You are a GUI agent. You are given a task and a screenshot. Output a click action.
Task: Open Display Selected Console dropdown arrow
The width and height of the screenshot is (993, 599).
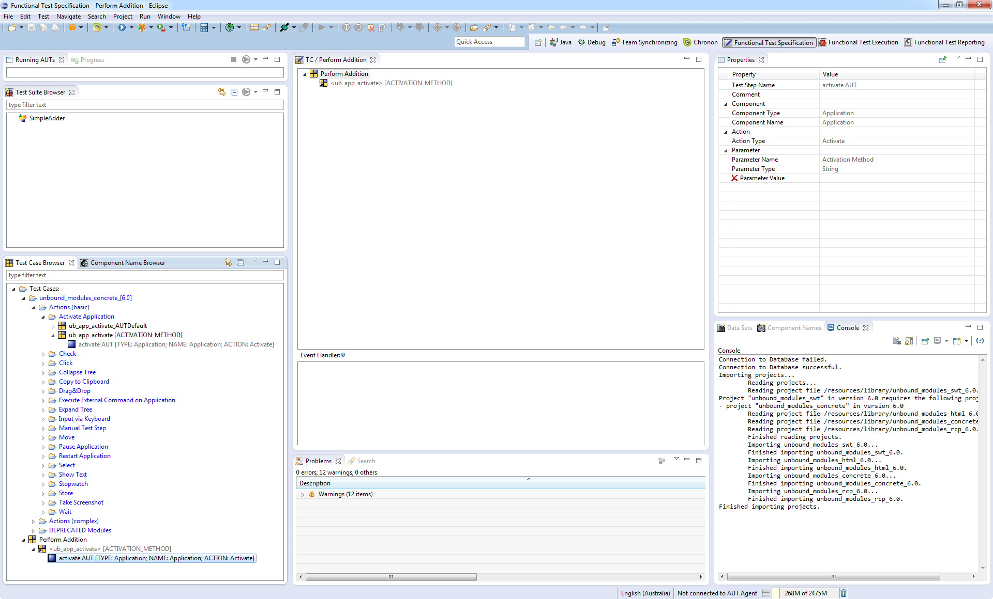[946, 341]
